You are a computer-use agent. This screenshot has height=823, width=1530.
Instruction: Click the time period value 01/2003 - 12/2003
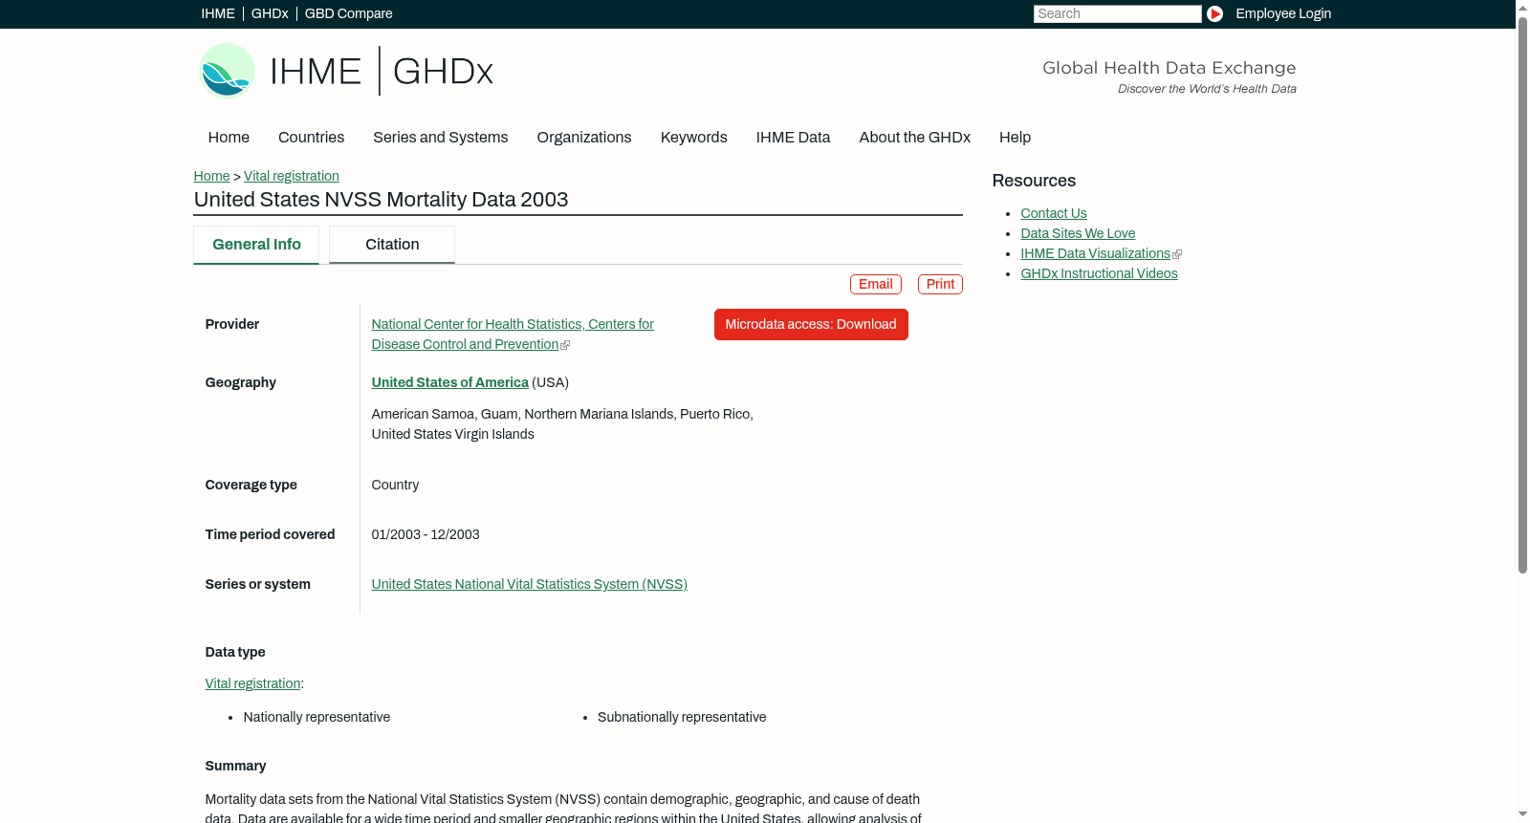pos(426,534)
